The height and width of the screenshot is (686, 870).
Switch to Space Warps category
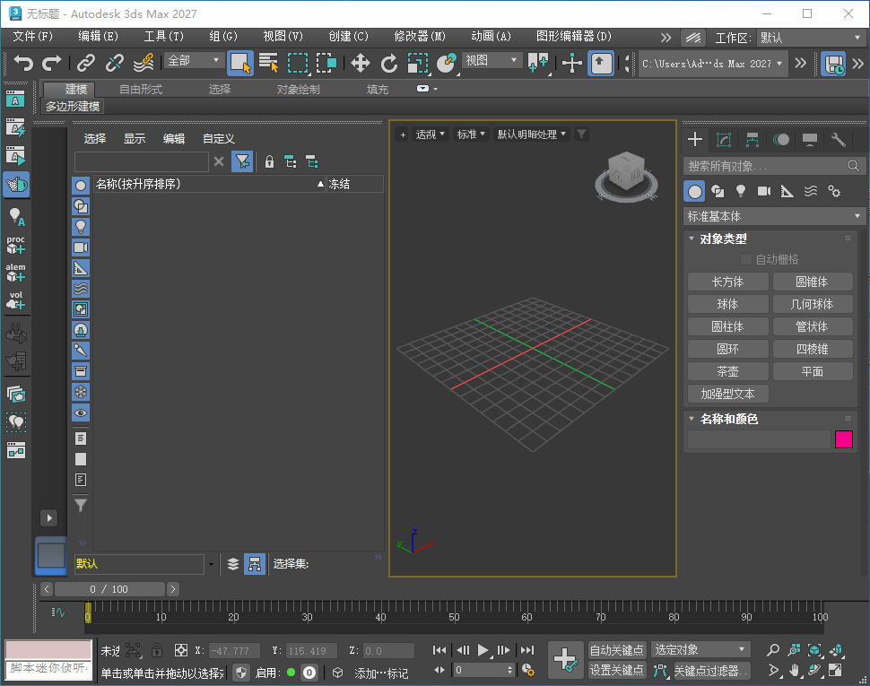click(811, 192)
